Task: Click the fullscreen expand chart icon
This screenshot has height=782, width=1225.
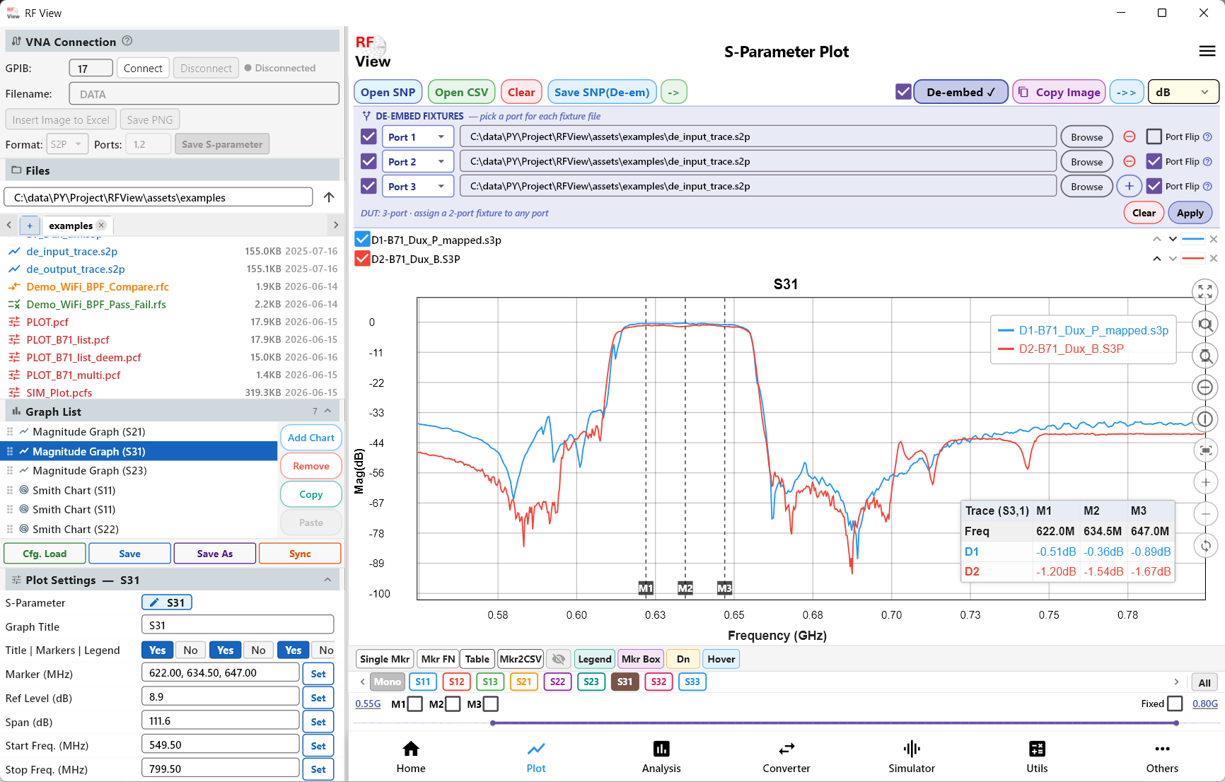Action: pos(1205,291)
